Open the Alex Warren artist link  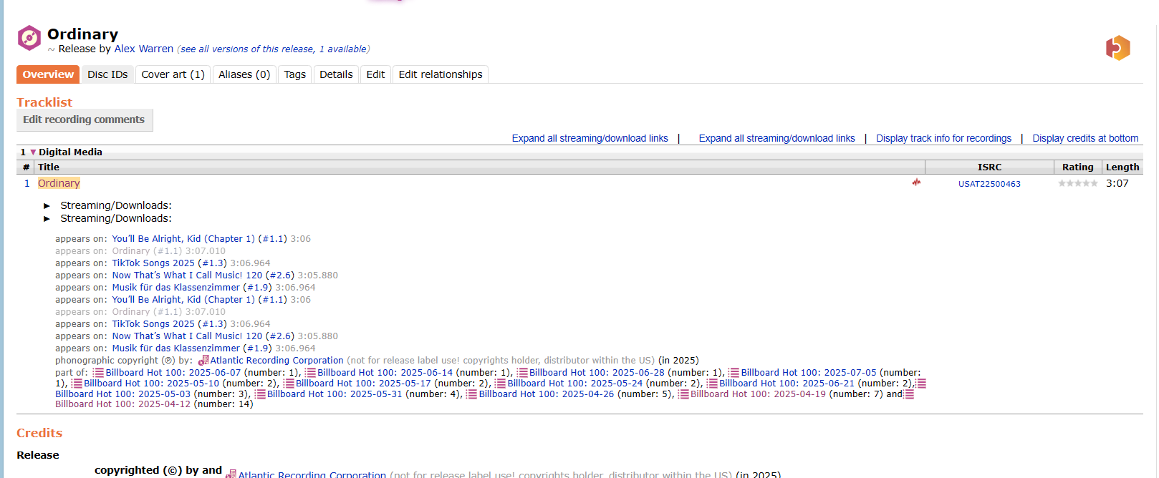[144, 49]
